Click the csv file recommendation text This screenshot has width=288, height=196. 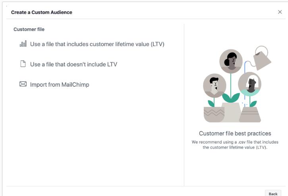point(235,145)
